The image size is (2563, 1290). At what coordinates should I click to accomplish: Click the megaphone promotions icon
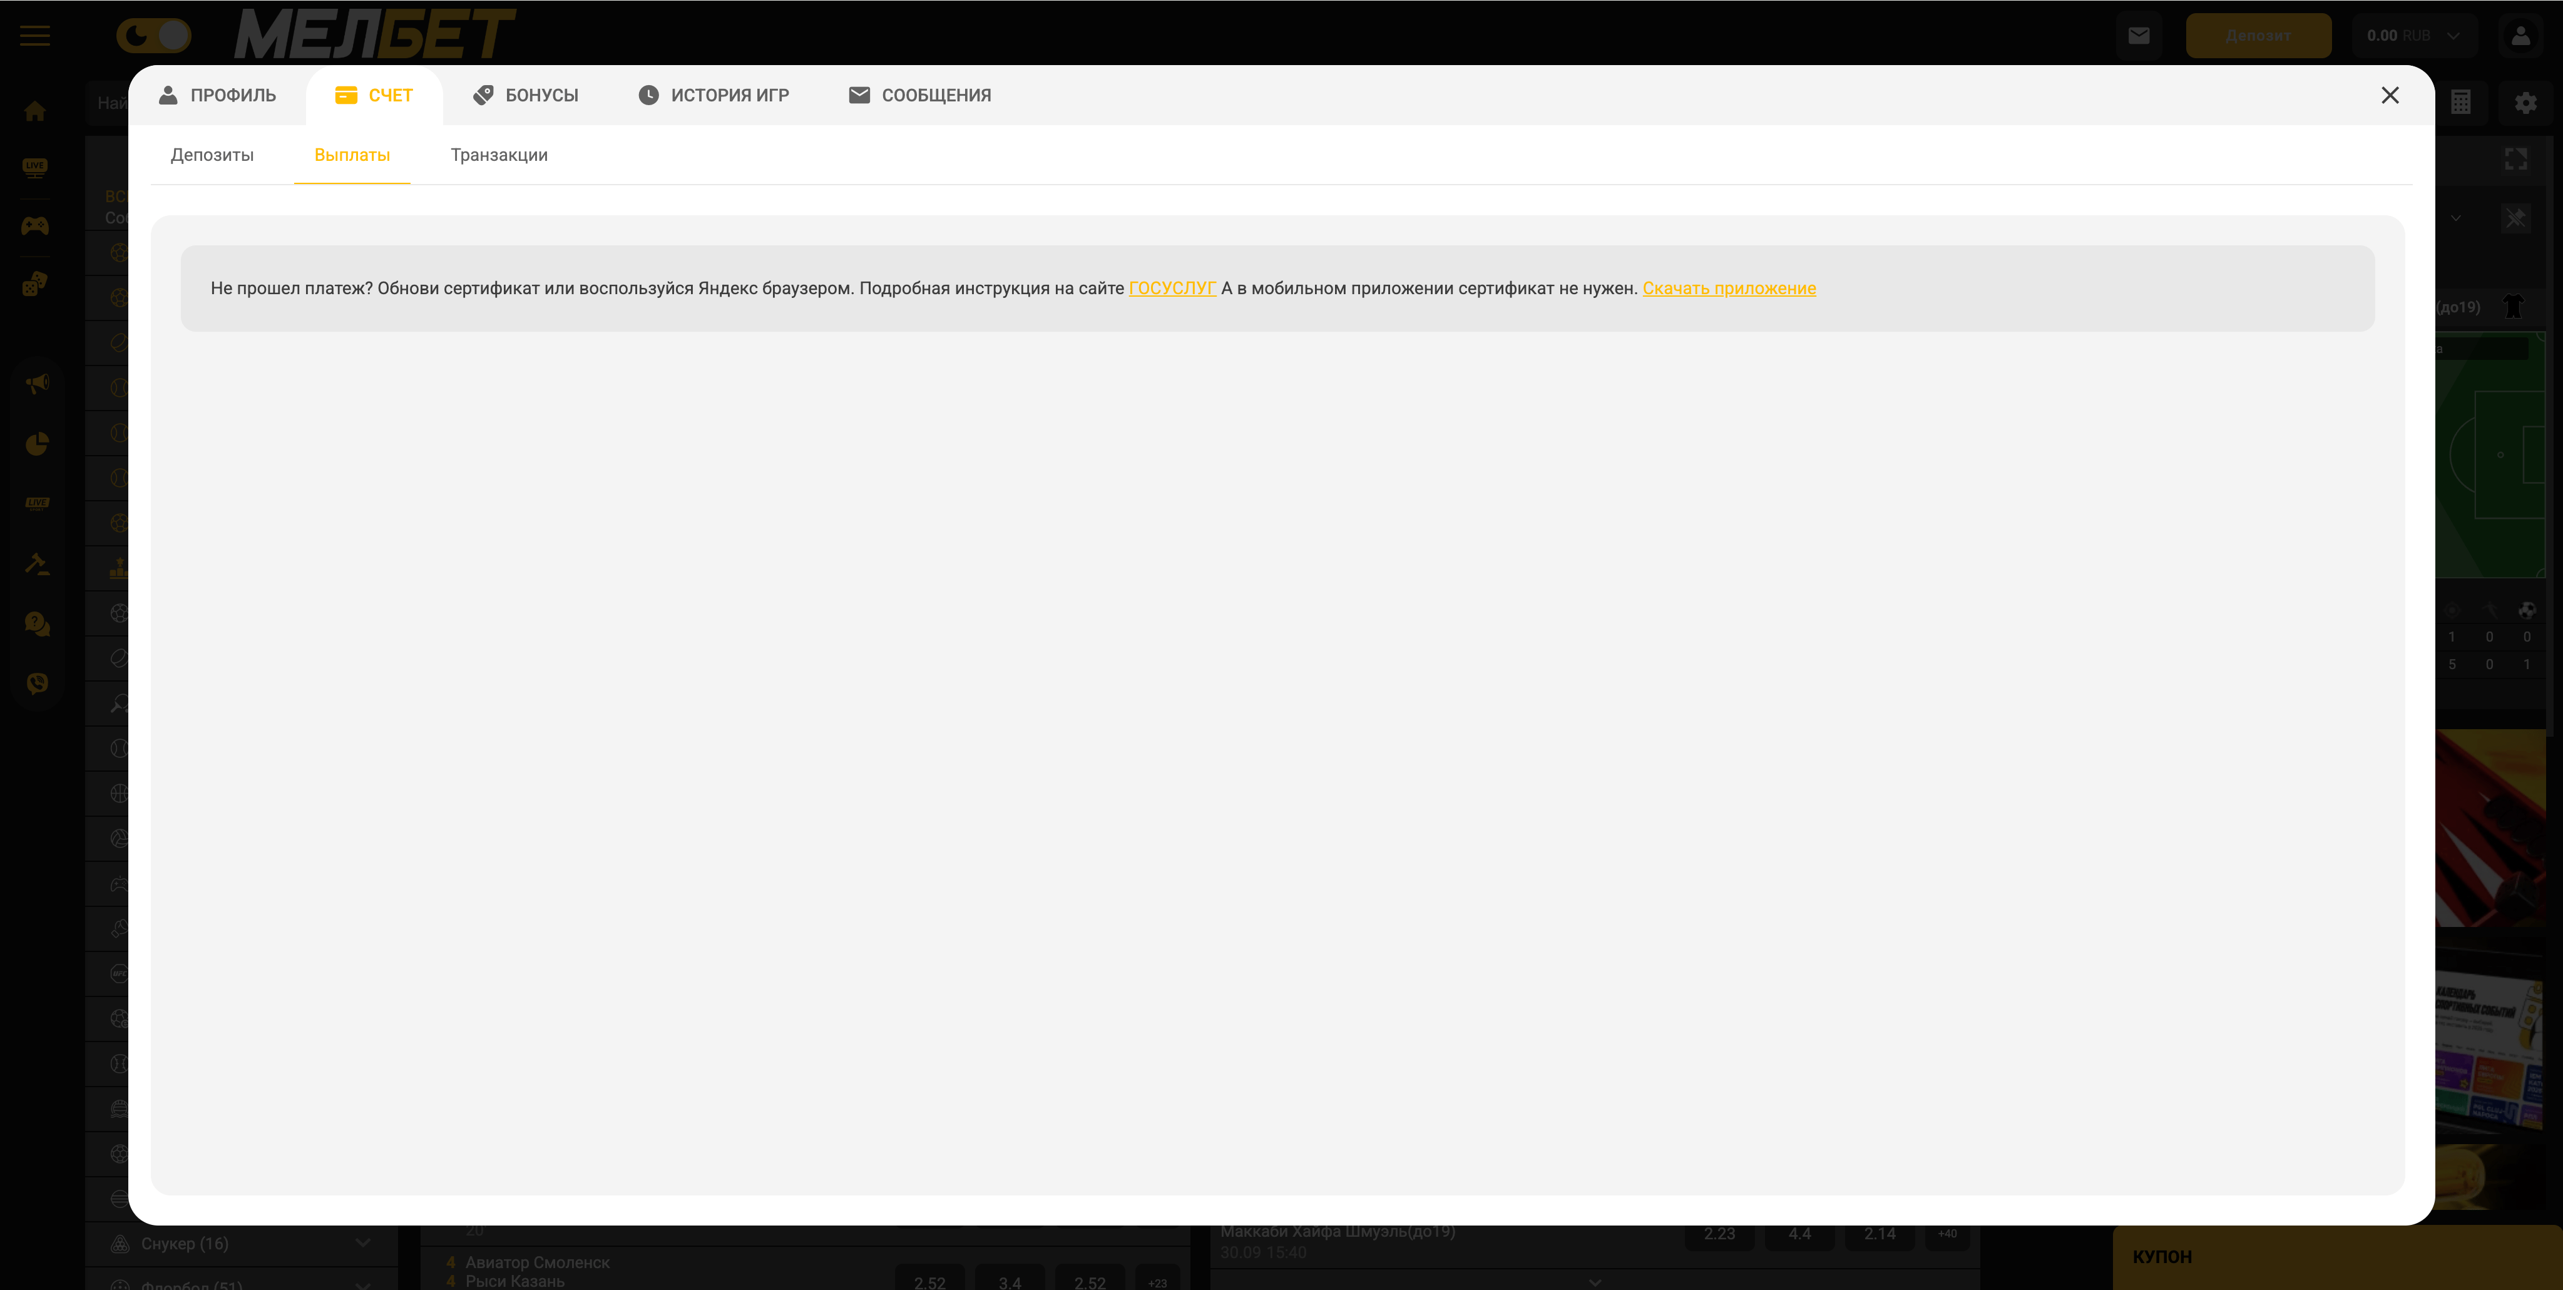(x=37, y=383)
